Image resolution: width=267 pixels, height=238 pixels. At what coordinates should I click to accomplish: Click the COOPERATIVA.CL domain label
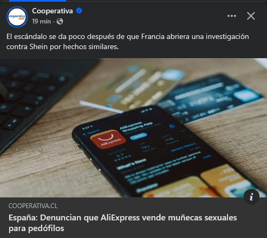click(33, 206)
